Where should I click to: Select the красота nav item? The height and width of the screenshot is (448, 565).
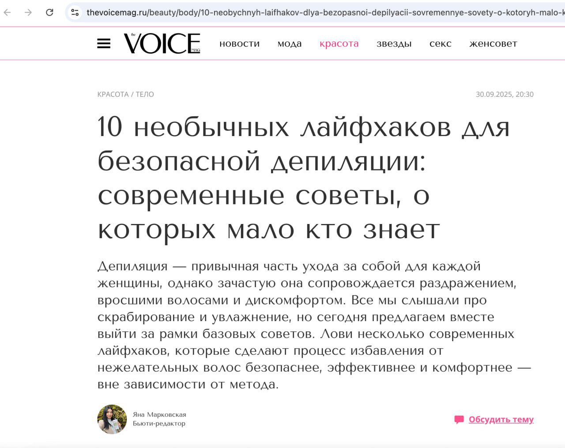(x=339, y=44)
